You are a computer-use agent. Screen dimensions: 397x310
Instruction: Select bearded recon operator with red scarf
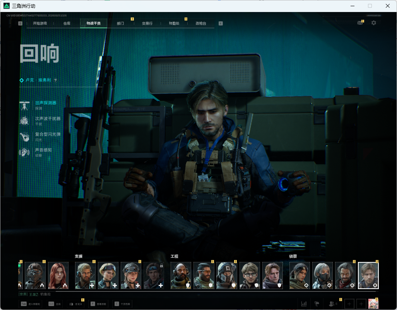coord(346,276)
